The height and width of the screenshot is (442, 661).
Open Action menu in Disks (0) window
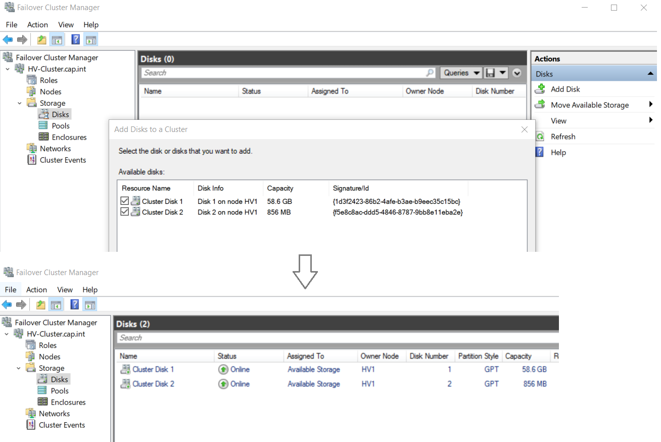(37, 25)
